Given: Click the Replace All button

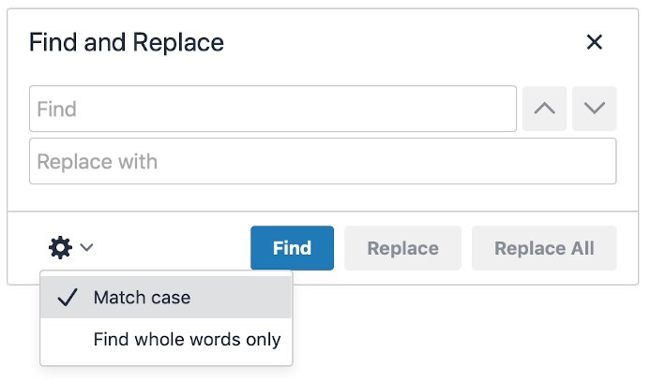Looking at the screenshot, I should click(x=544, y=248).
